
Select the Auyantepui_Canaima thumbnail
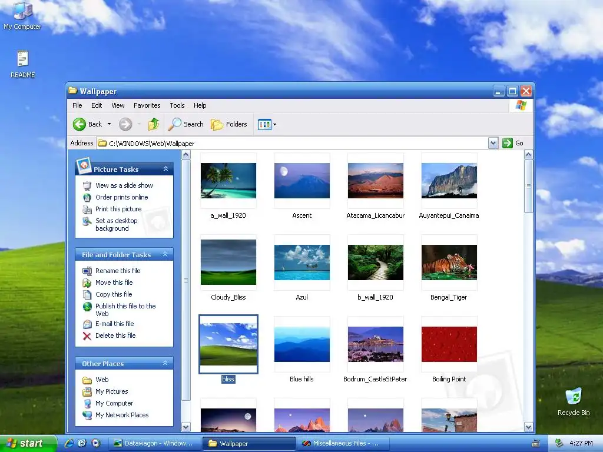[449, 181]
